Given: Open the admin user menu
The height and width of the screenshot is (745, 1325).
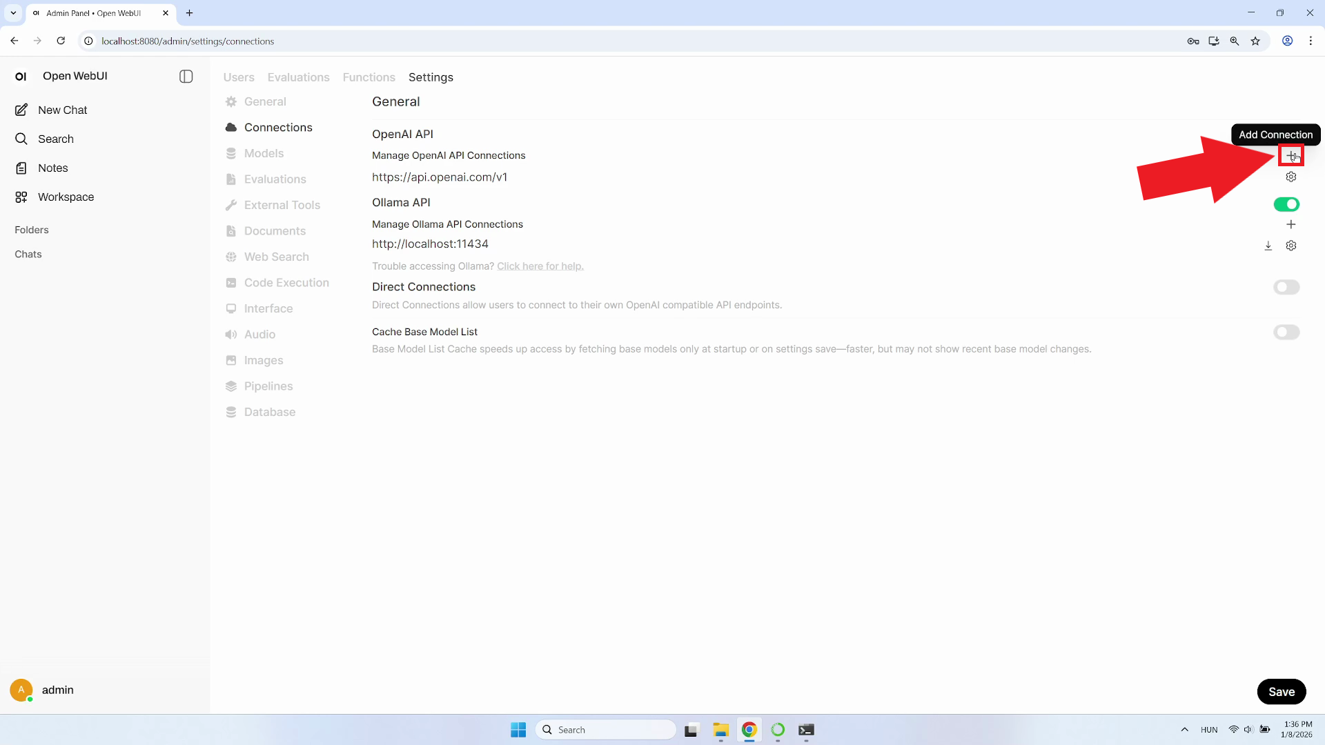Looking at the screenshot, I should (x=57, y=690).
